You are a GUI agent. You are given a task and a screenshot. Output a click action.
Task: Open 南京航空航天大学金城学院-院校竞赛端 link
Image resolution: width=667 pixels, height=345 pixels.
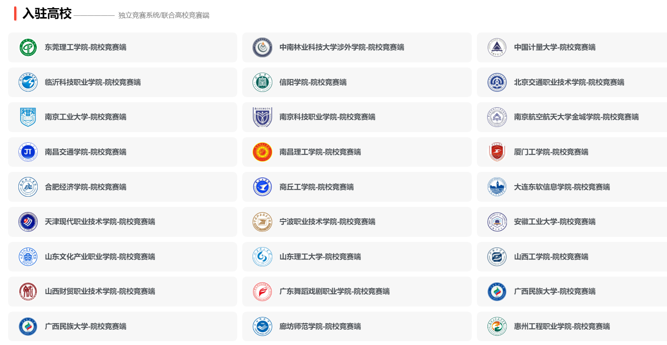tap(572, 117)
